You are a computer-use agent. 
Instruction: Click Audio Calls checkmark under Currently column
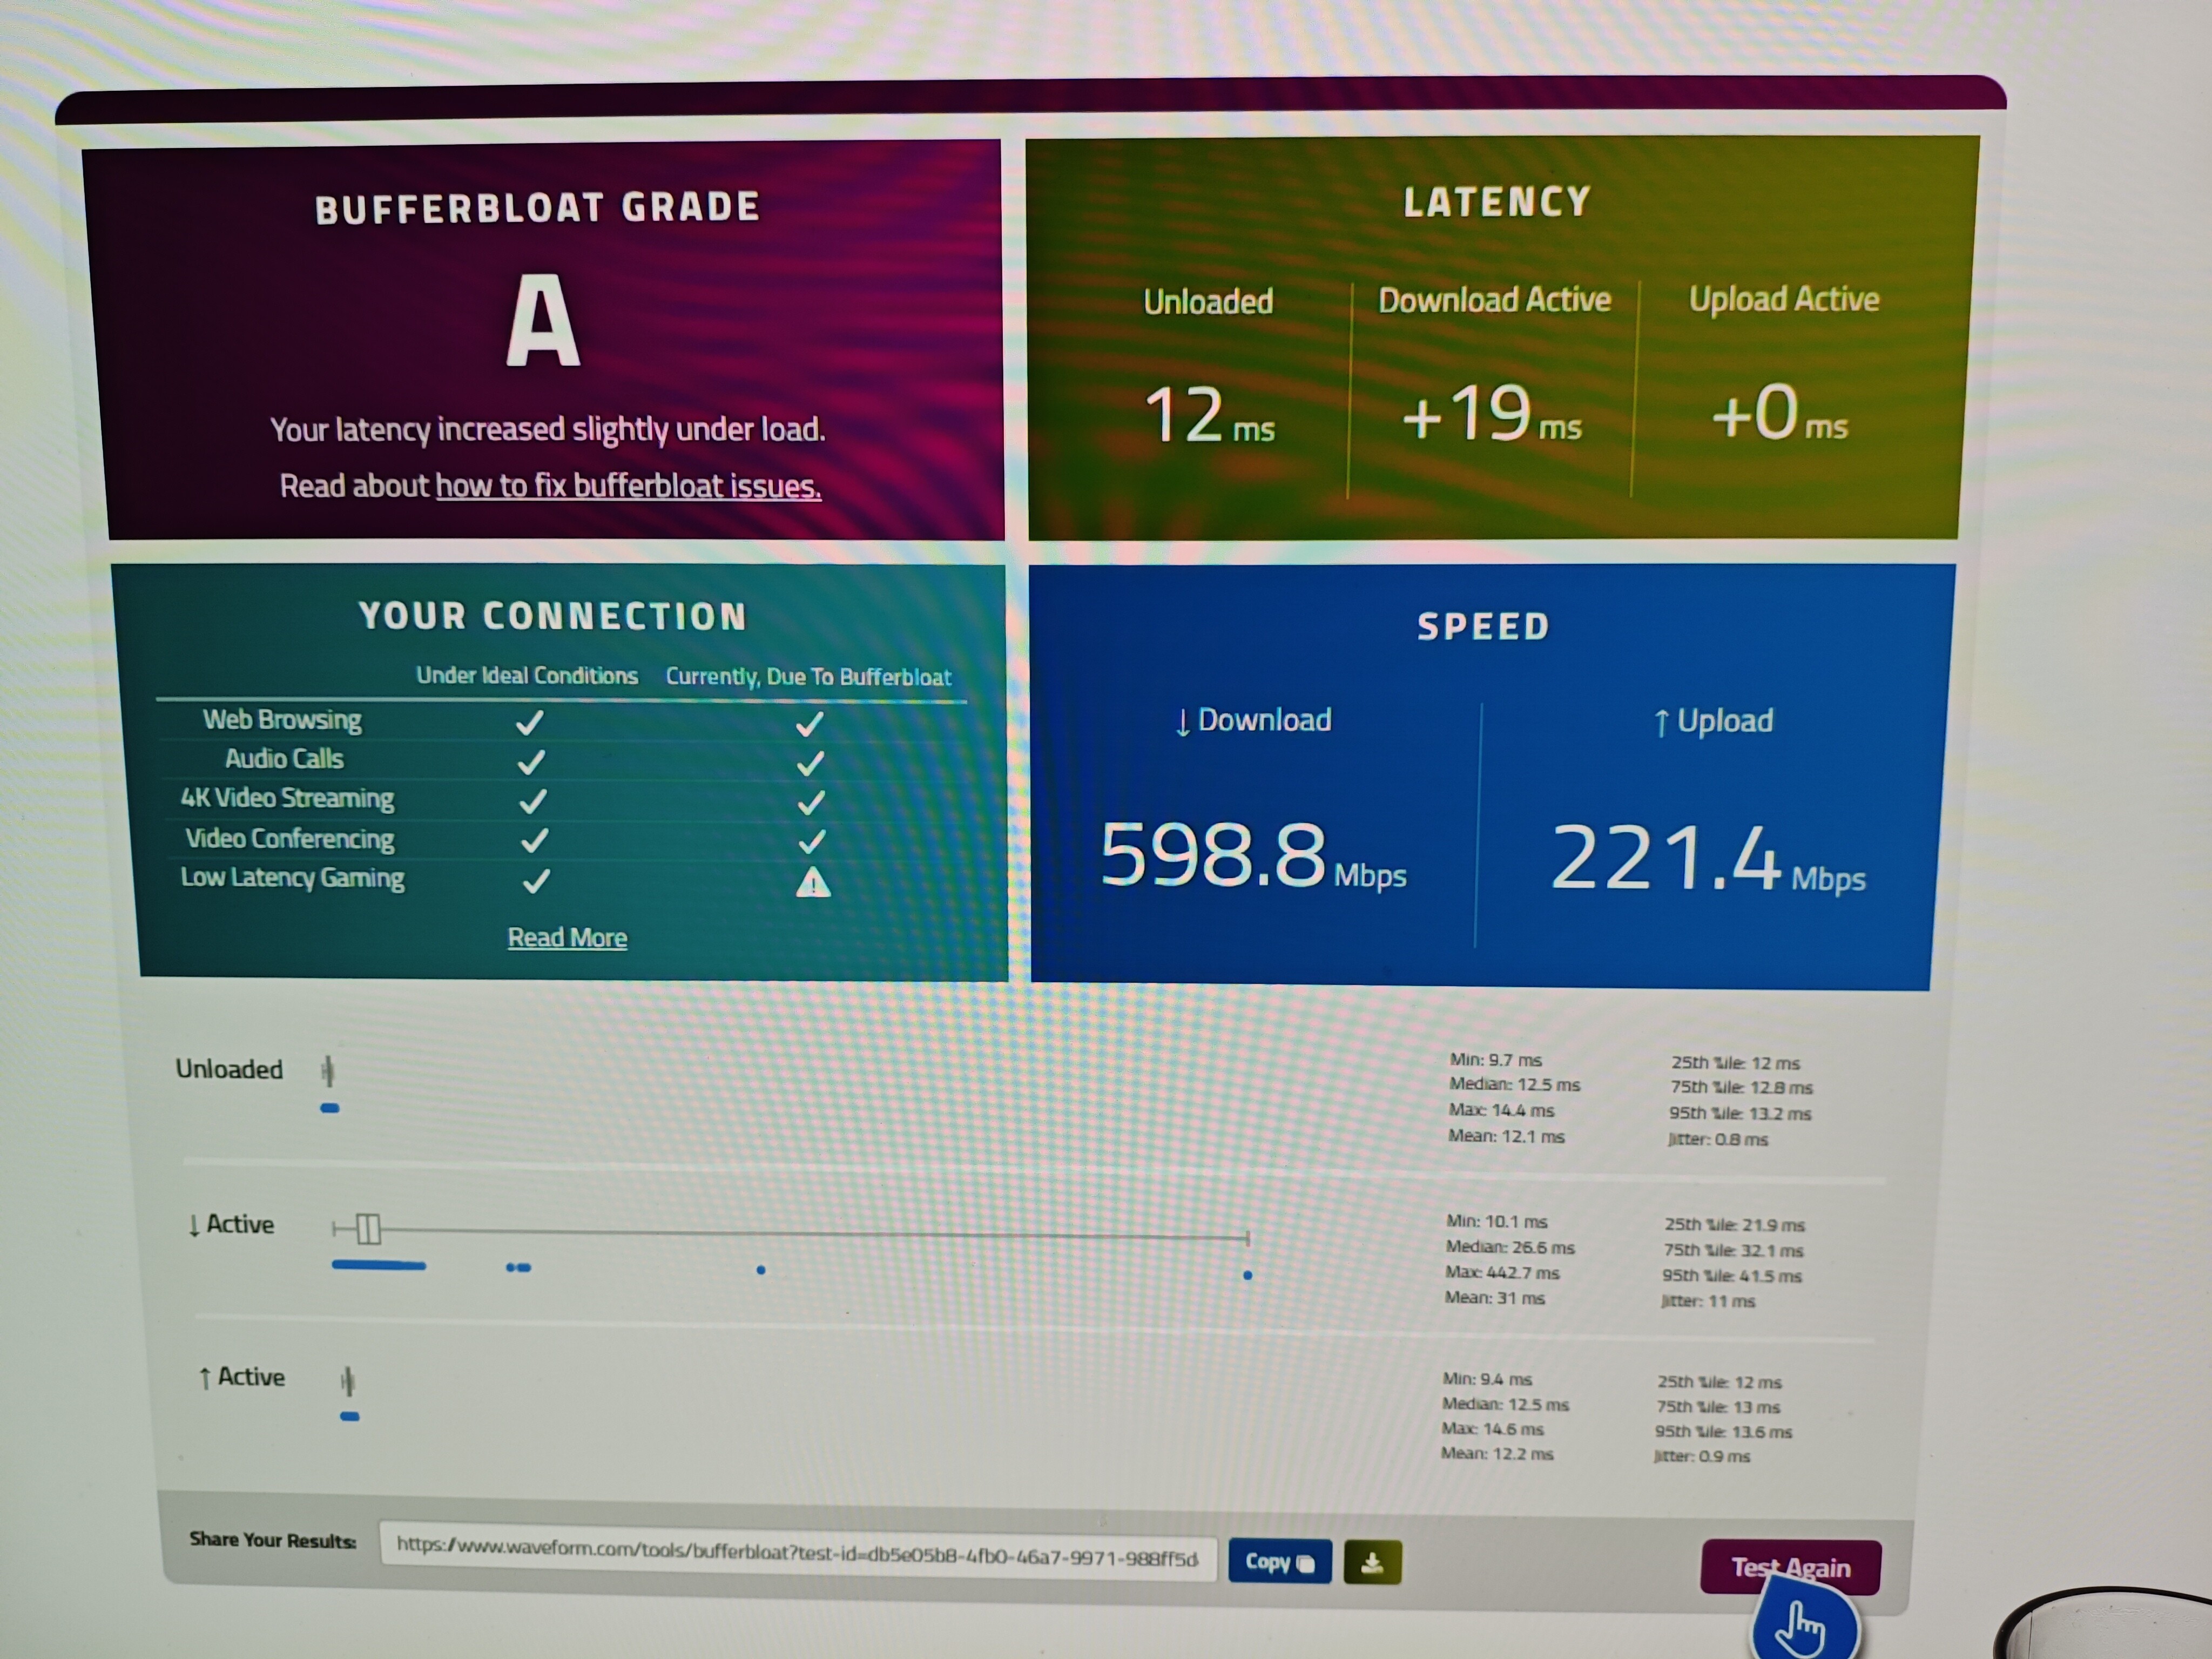click(x=810, y=764)
